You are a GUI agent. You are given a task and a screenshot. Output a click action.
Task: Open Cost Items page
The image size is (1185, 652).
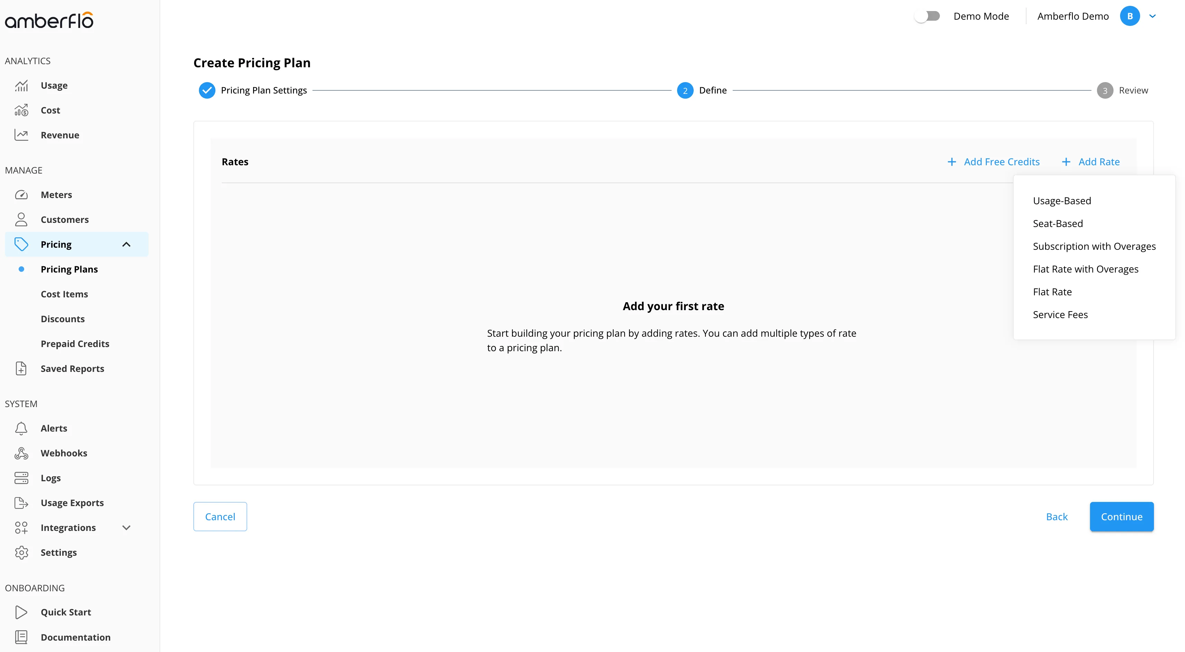click(x=64, y=294)
